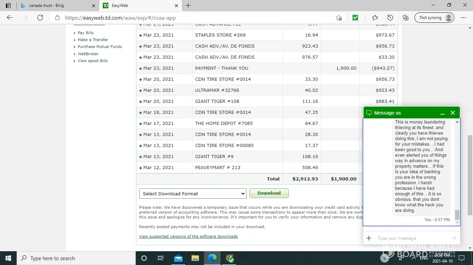This screenshot has width=473, height=265.
Task: Click the CASH ADV. 923.43 amount cell
Action: tap(302, 46)
